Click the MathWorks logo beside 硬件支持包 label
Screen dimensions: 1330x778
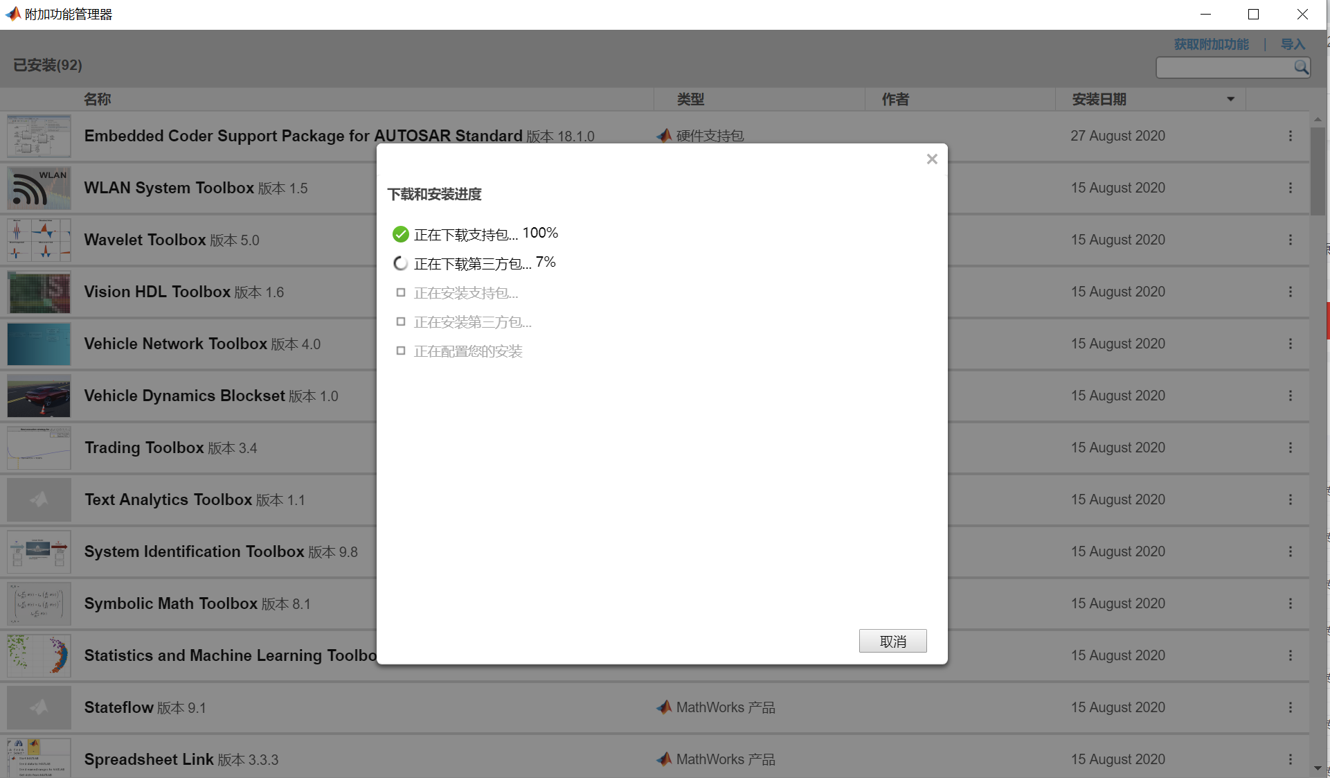(x=663, y=136)
